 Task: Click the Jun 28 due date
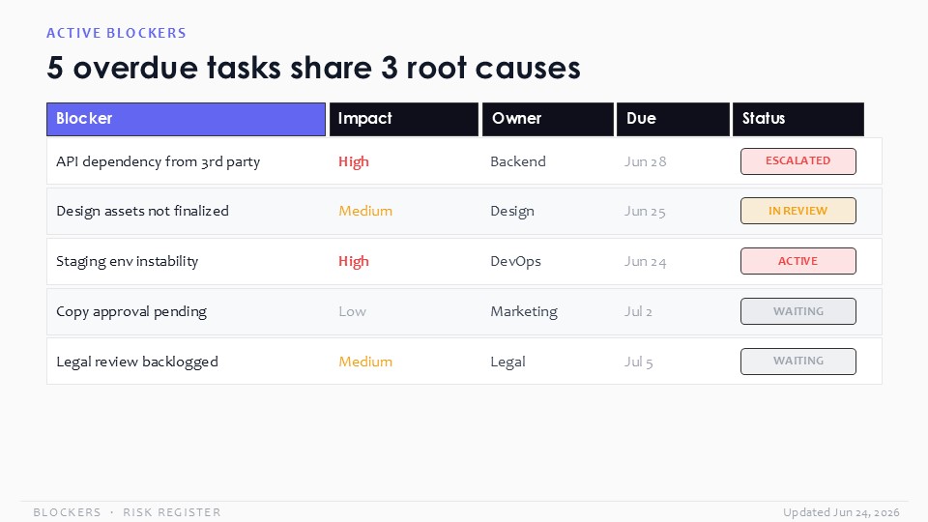click(645, 161)
